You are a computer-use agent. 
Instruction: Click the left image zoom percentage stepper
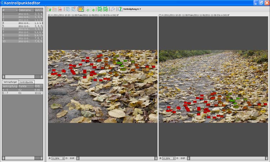point(63,158)
